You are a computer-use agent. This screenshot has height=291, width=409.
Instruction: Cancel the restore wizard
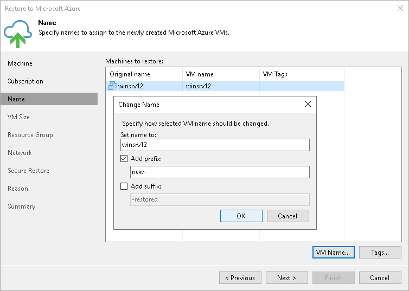380,277
